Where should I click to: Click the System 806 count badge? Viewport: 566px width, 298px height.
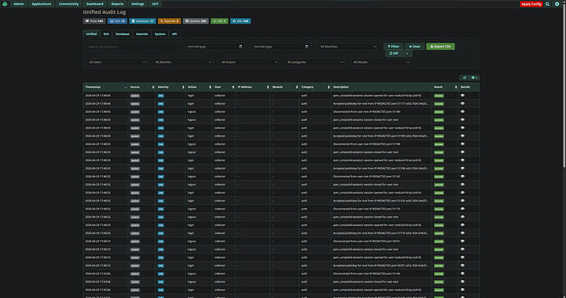[196, 21]
